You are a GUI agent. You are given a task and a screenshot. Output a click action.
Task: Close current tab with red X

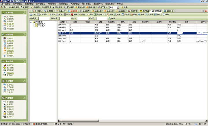point(206,11)
